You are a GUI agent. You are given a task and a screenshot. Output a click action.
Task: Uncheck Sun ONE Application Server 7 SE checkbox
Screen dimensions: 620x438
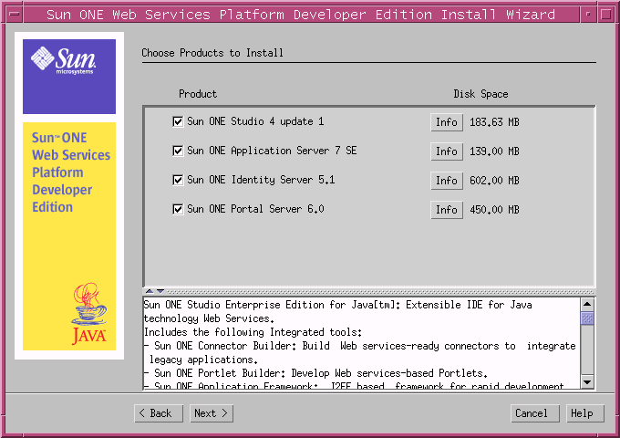pyautogui.click(x=178, y=151)
